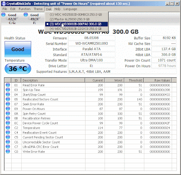Open the Language menu

pyautogui.click(x=70, y=9)
